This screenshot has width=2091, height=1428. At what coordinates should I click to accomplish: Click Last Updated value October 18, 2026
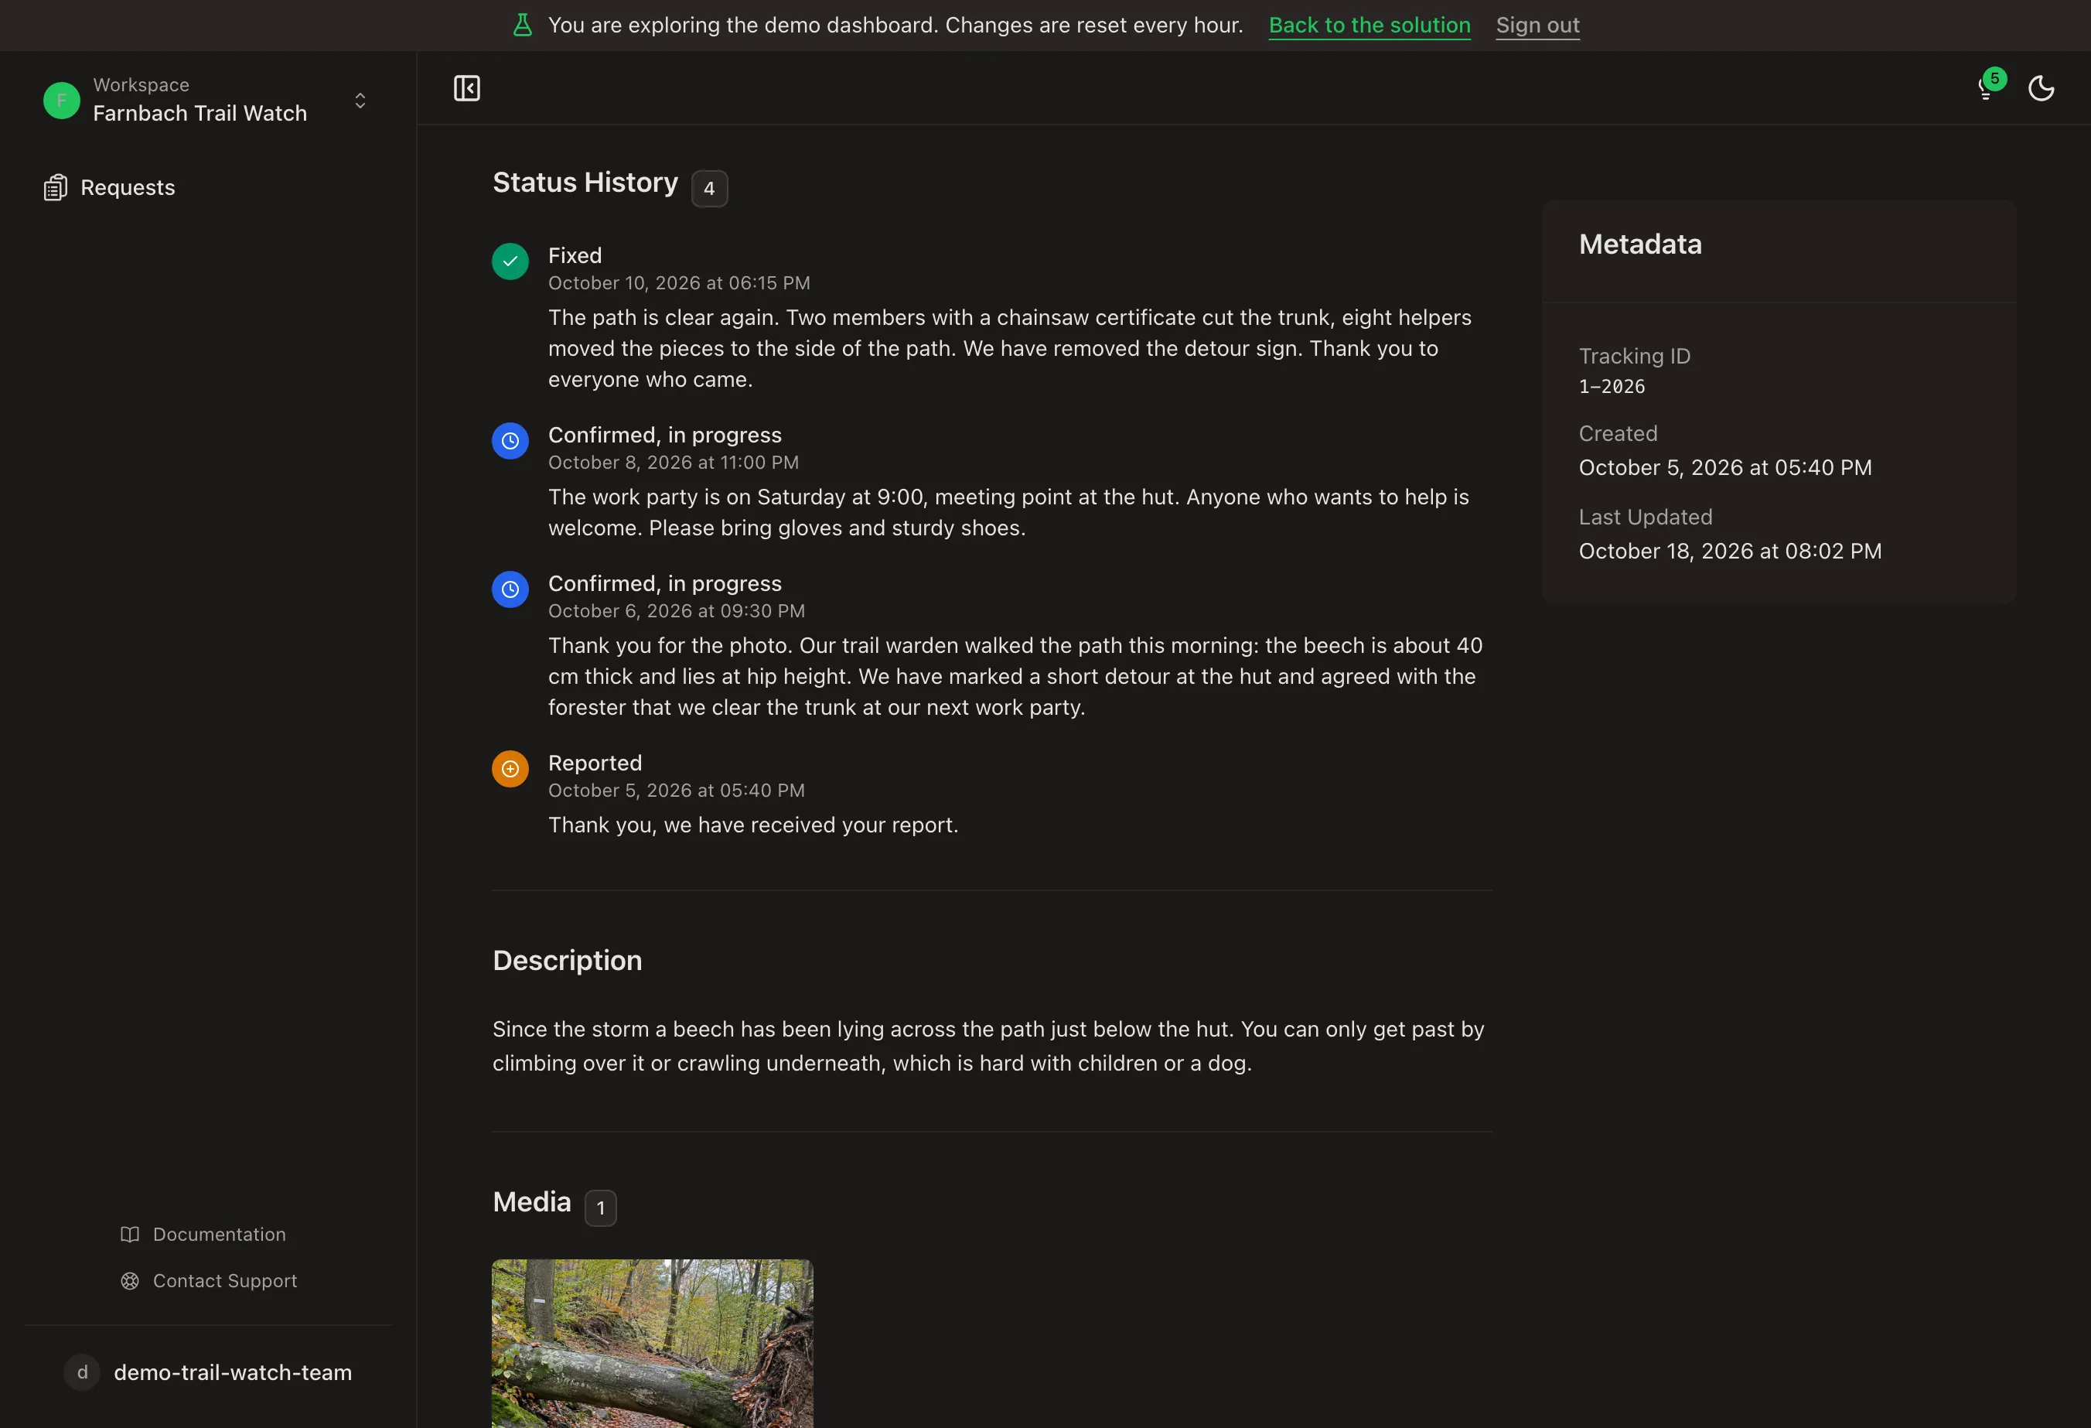[x=1729, y=551]
